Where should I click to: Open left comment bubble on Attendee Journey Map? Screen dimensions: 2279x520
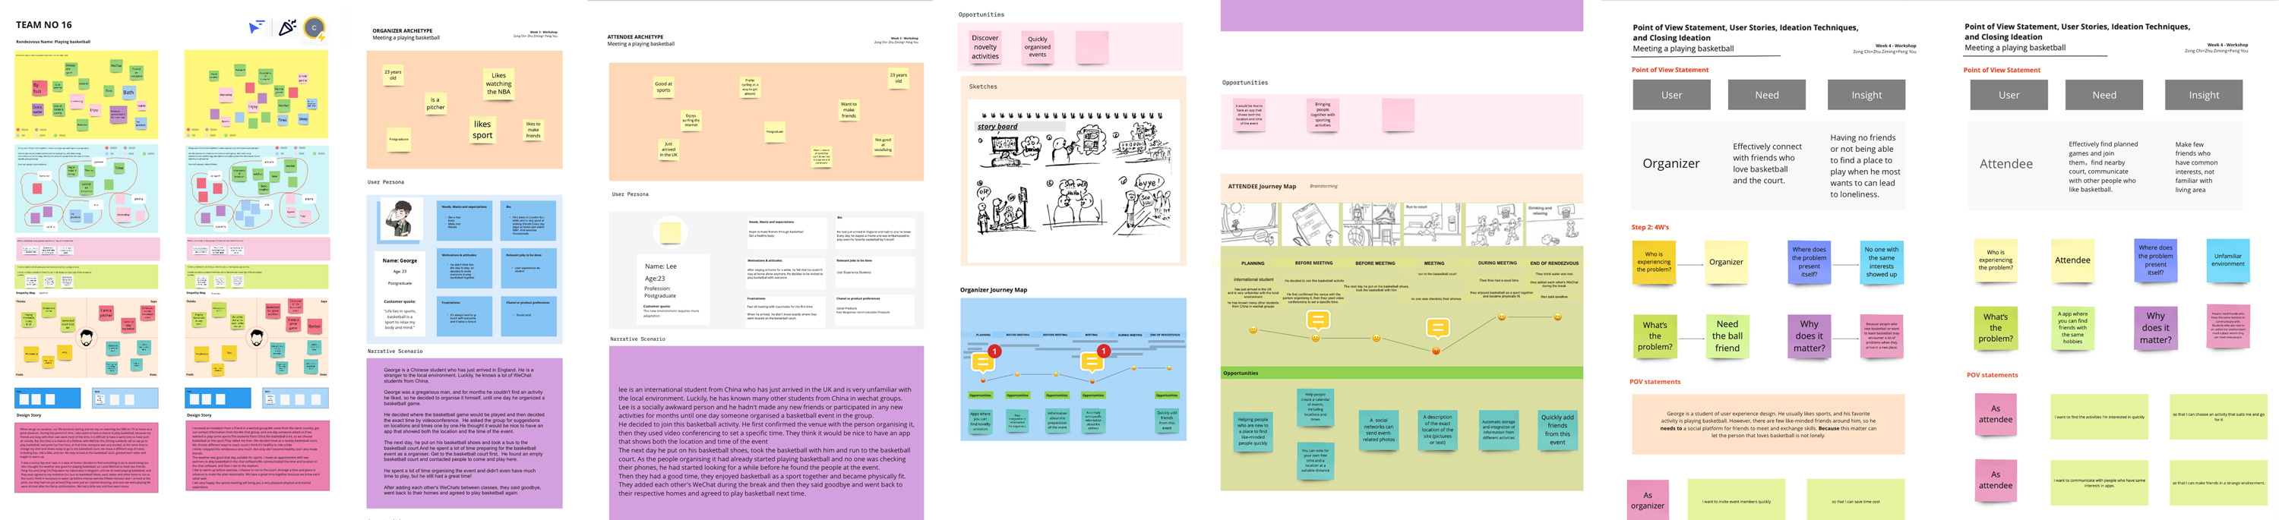(x=1317, y=321)
